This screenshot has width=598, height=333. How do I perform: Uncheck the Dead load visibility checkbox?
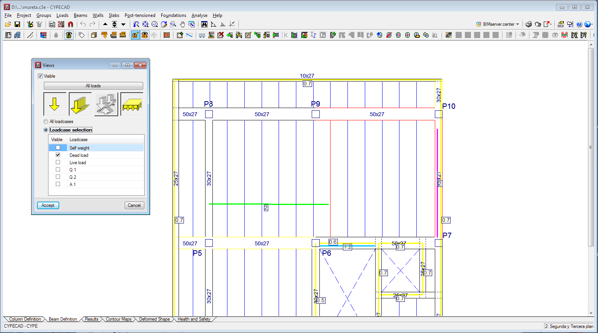point(58,155)
